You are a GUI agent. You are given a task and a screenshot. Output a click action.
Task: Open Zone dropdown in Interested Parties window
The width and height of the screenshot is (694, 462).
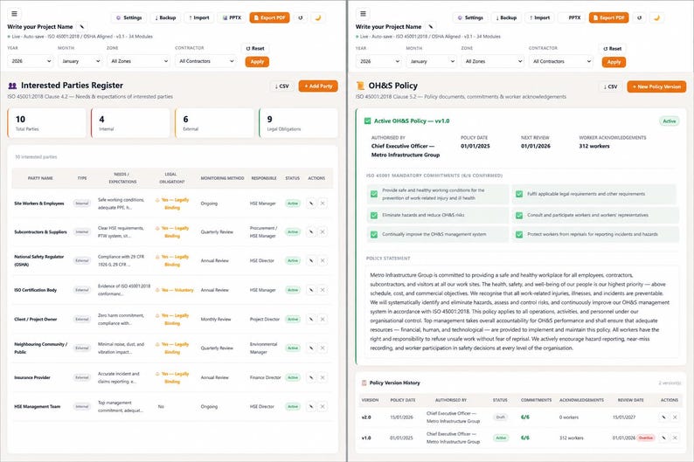click(138, 61)
